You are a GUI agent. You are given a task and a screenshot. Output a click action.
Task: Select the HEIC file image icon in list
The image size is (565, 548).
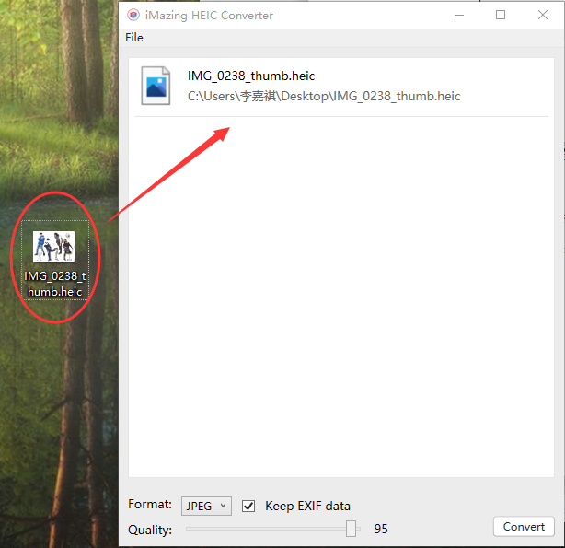156,86
